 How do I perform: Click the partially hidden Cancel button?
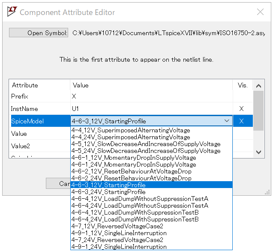pos(58,183)
